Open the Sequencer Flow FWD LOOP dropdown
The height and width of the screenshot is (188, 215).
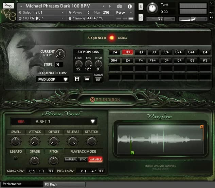(52, 79)
